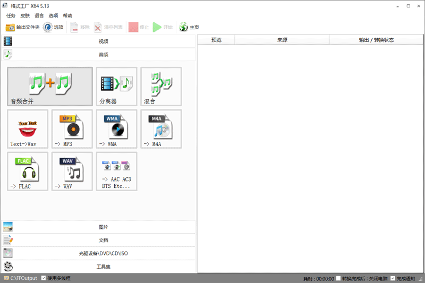Choose the -> FLAC conversion tile
The image size is (425, 283).
[x=28, y=171]
